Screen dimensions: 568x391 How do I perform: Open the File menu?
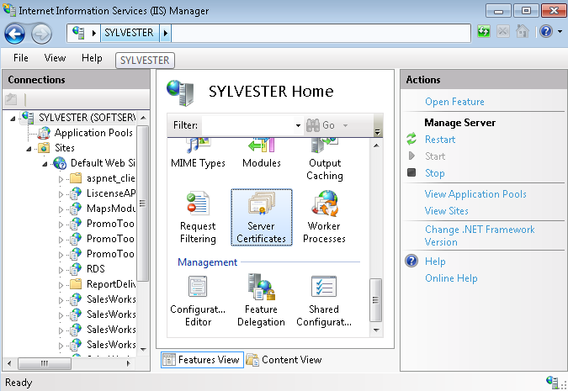coord(21,58)
